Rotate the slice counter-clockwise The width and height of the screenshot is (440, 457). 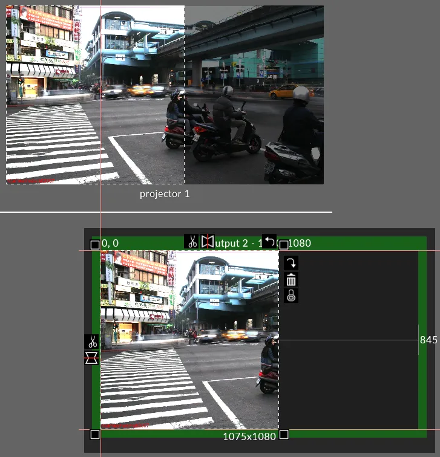click(x=269, y=241)
